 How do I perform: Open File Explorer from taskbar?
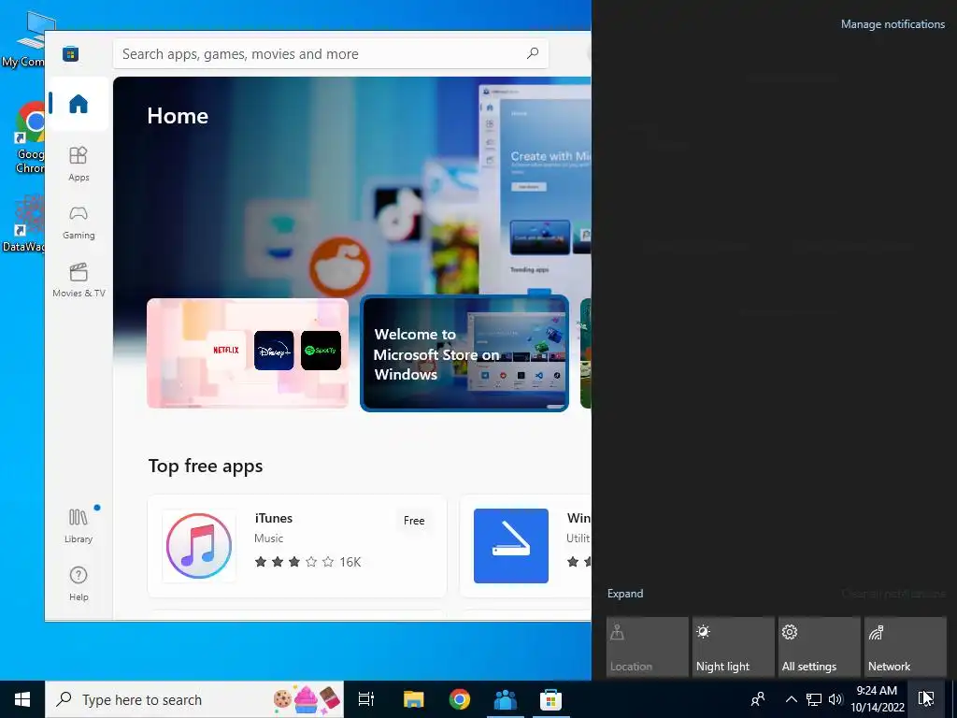(413, 699)
